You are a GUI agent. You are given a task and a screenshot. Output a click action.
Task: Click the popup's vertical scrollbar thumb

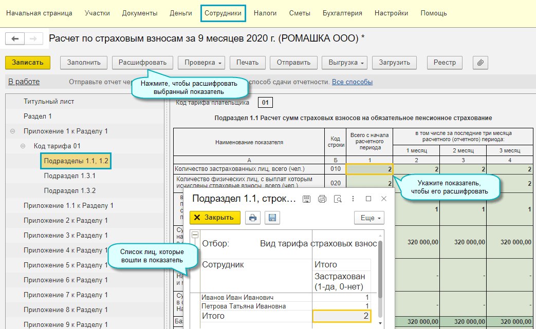[380, 269]
